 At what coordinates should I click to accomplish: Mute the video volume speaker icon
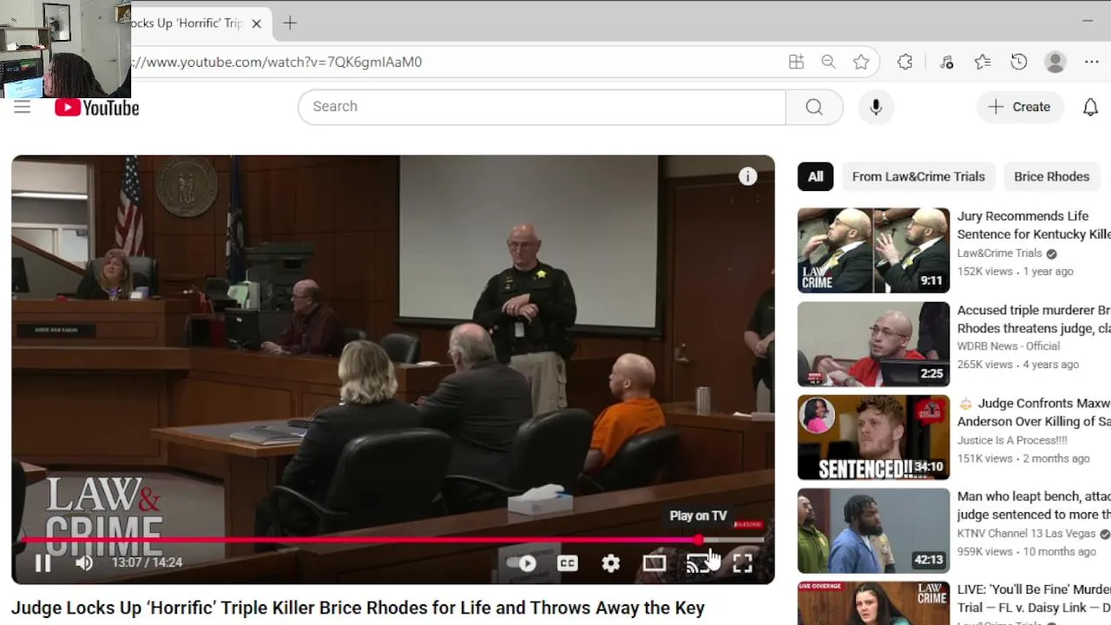[84, 562]
